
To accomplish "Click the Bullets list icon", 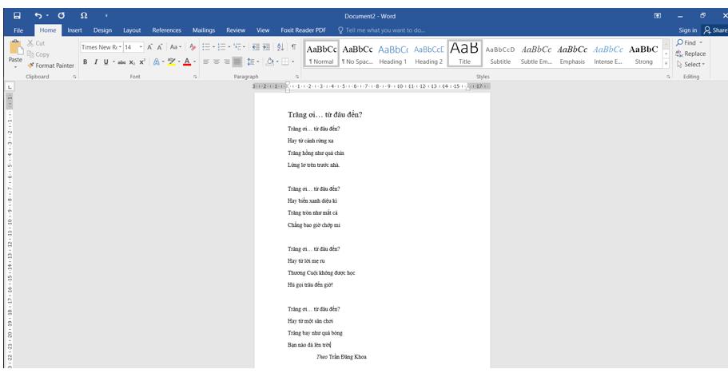I will tap(206, 47).
